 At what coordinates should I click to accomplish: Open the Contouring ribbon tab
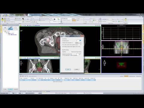(22, 17)
